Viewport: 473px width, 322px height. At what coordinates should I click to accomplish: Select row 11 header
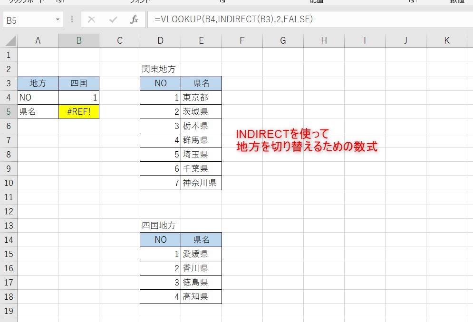tap(9, 197)
